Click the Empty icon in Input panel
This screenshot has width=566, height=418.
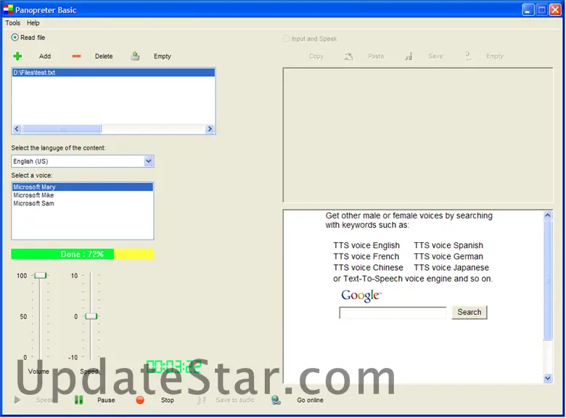(x=468, y=56)
